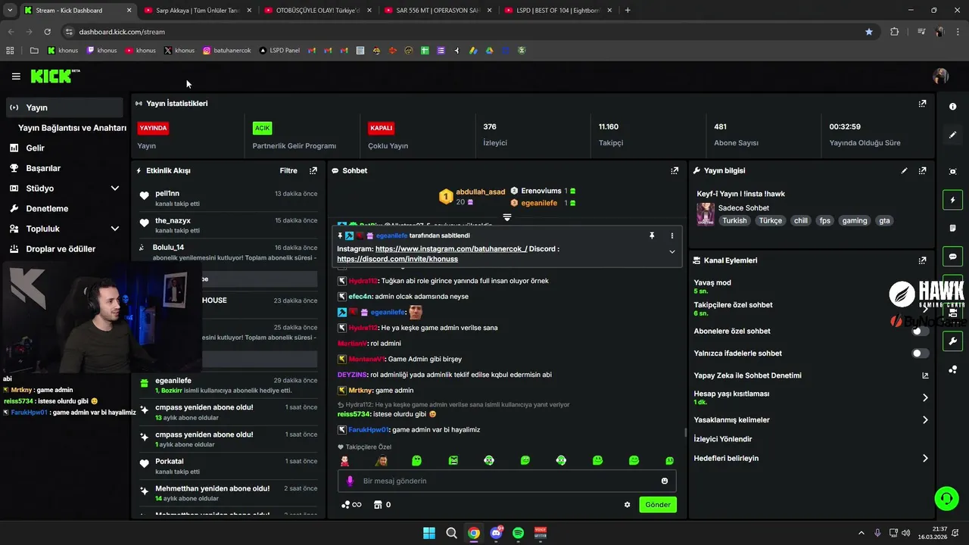Collapse the chat leaderboard arrow
The image size is (969, 545).
[x=507, y=217]
